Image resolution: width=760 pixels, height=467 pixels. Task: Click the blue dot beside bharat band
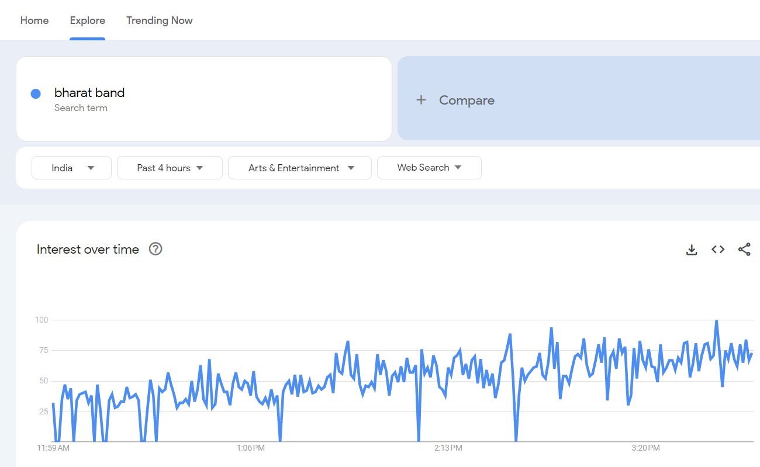pos(36,94)
